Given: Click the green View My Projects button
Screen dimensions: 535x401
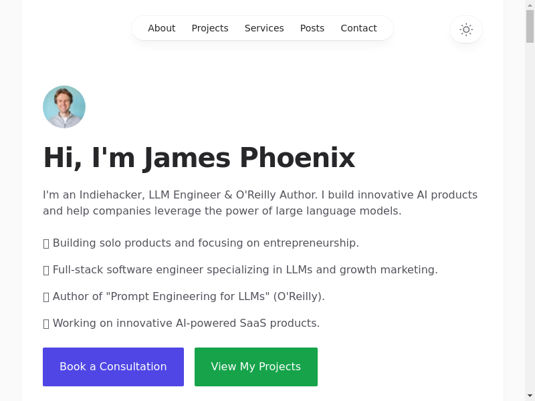Looking at the screenshot, I should coord(256,367).
